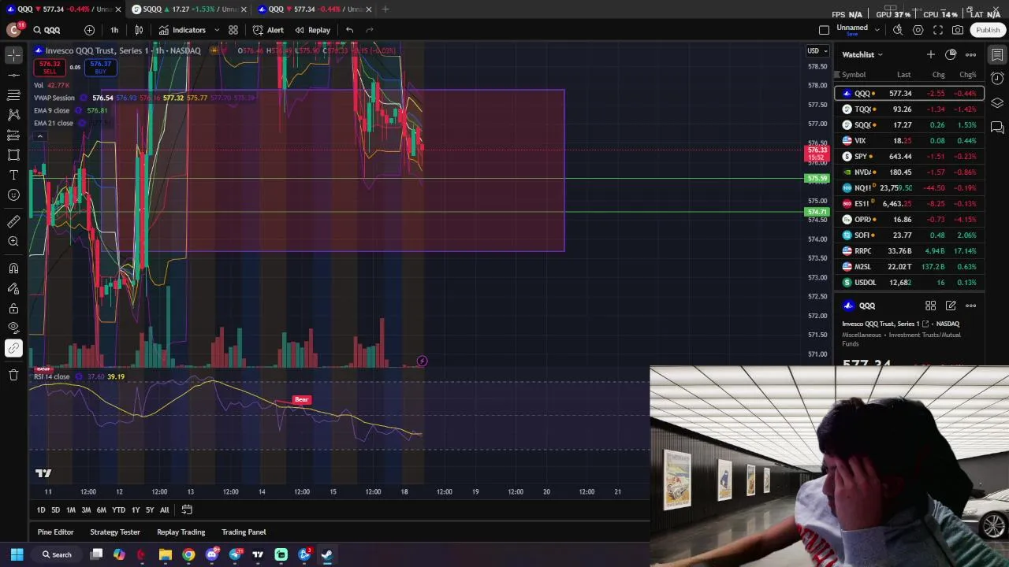Select the crosshair cursor tool
This screenshot has width=1009, height=567.
click(x=13, y=54)
